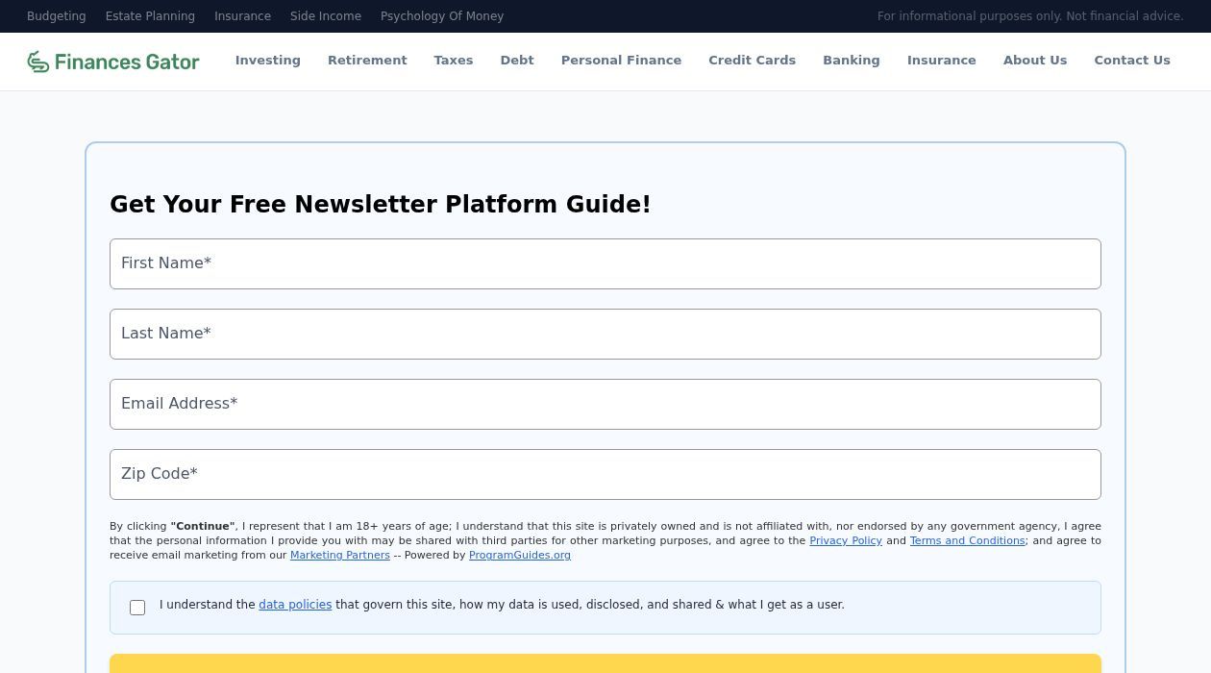Go to the Personal Finance menu
Image resolution: width=1211 pixels, height=673 pixels.
click(x=621, y=60)
